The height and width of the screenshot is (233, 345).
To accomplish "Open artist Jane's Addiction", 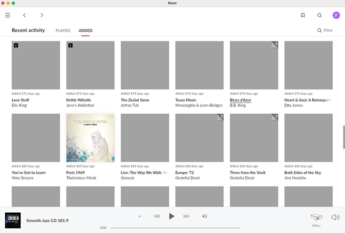I will click(80, 105).
